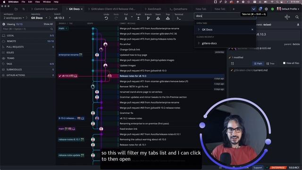Click the icon at right of commit hash

298,25
